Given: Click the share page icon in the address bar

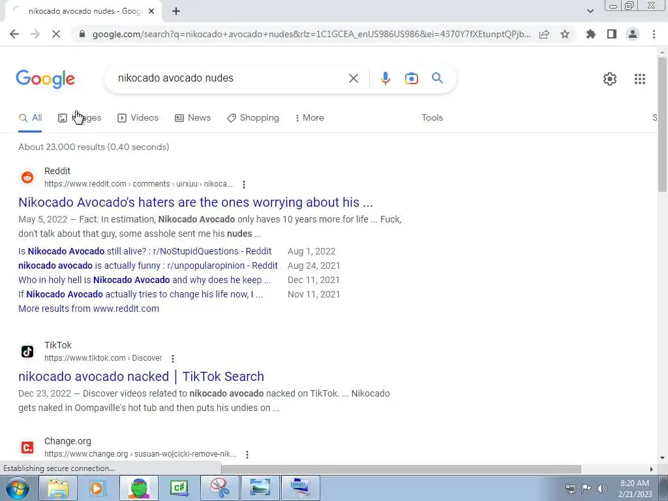Looking at the screenshot, I should coord(544,34).
